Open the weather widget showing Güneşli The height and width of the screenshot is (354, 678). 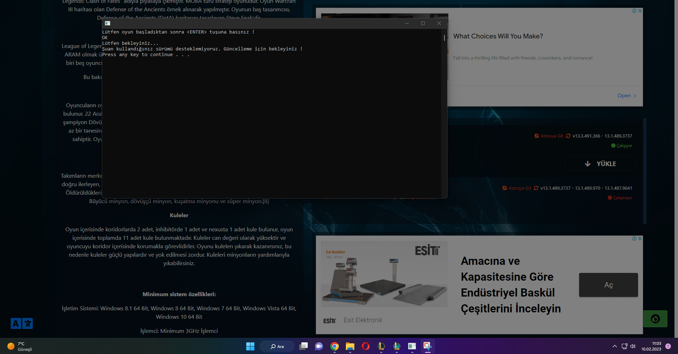(20, 346)
